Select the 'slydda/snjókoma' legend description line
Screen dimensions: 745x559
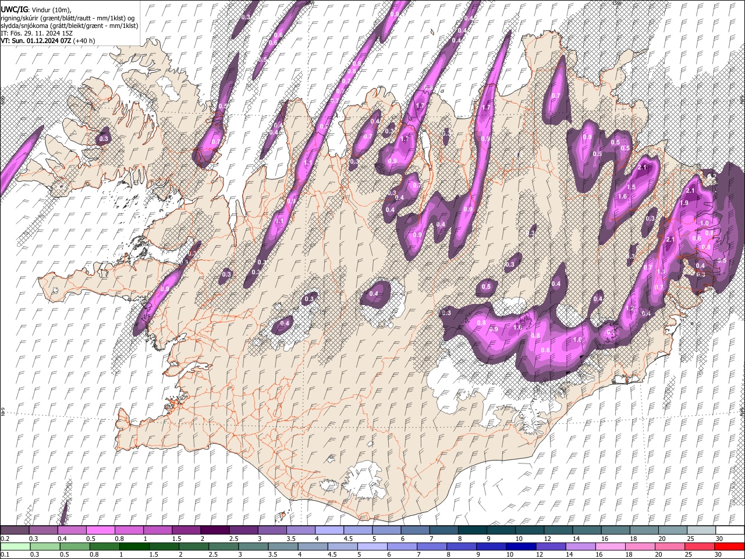[69, 26]
